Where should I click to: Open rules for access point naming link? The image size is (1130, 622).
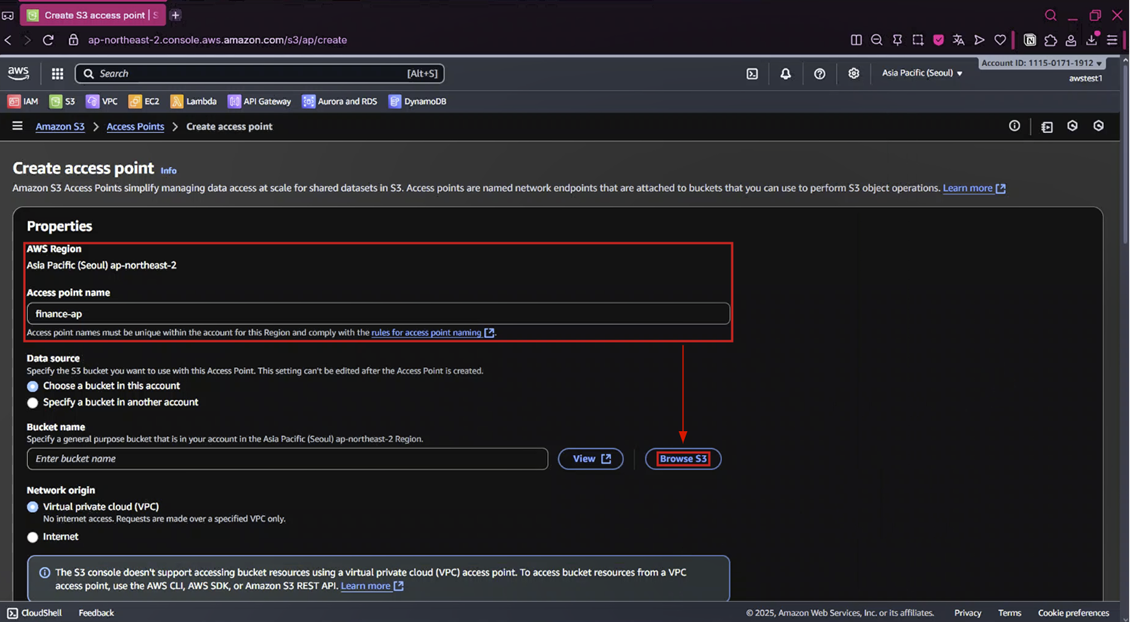coord(432,332)
